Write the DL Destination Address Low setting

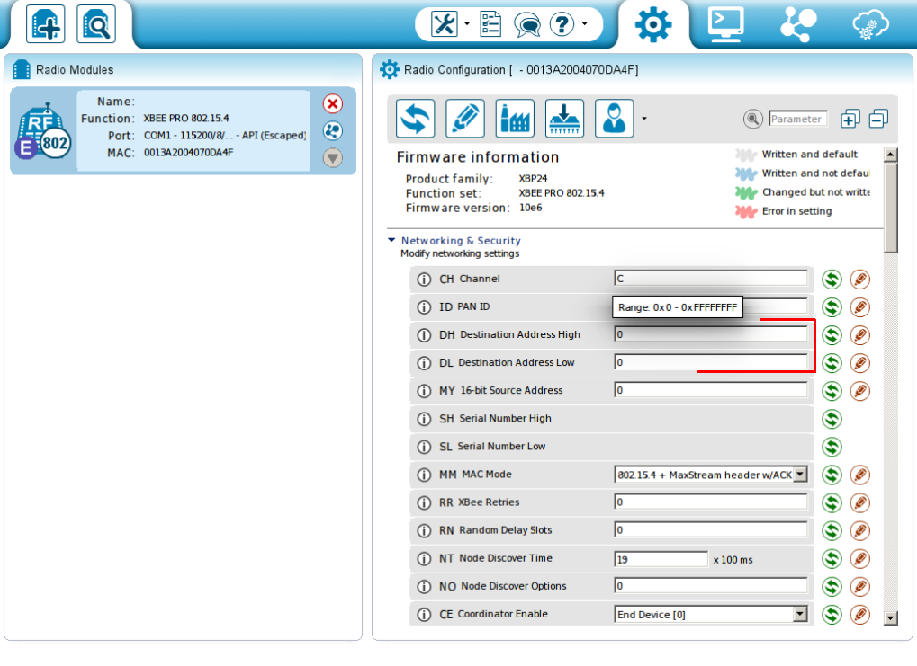point(859,363)
